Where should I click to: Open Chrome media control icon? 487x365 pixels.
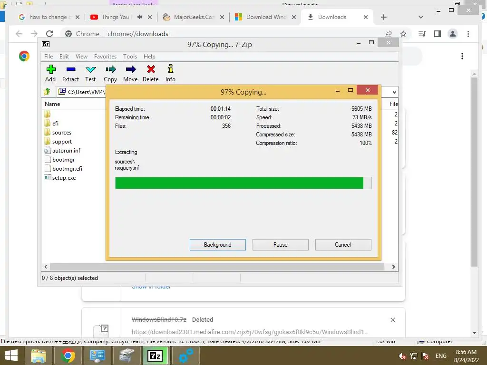coord(422,34)
